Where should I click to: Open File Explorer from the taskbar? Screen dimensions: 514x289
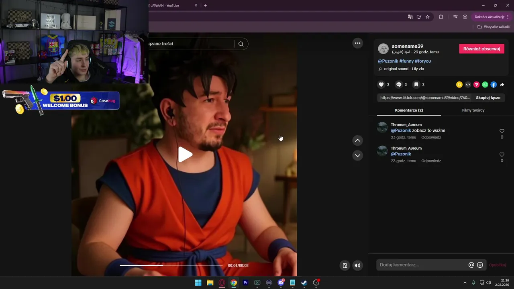[210, 283]
